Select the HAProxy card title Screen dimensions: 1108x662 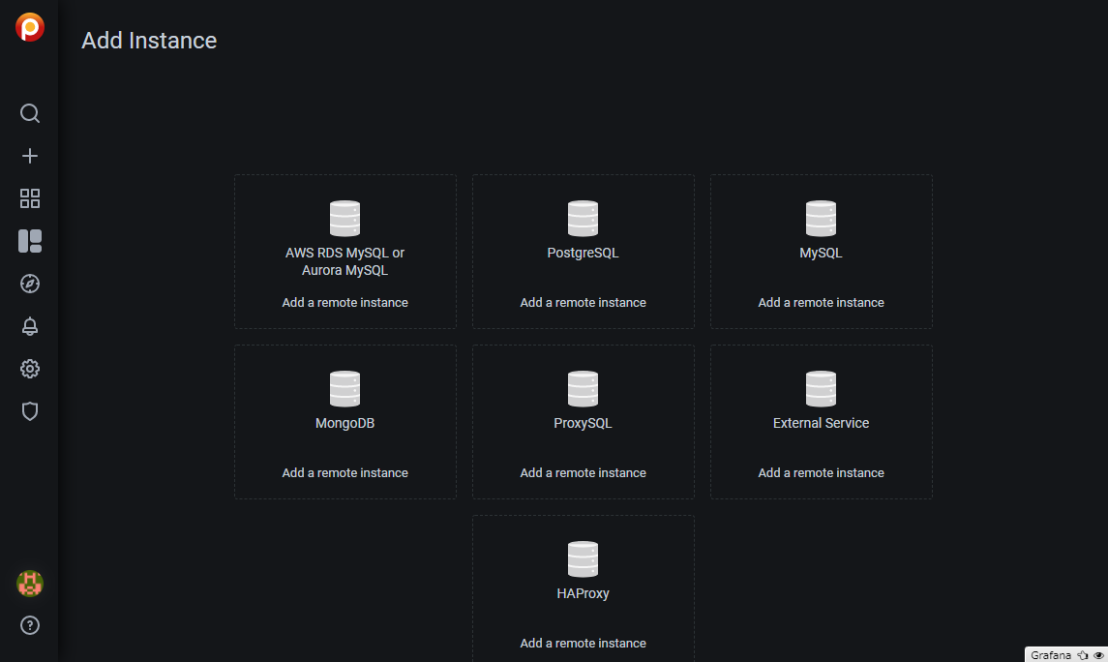583,593
